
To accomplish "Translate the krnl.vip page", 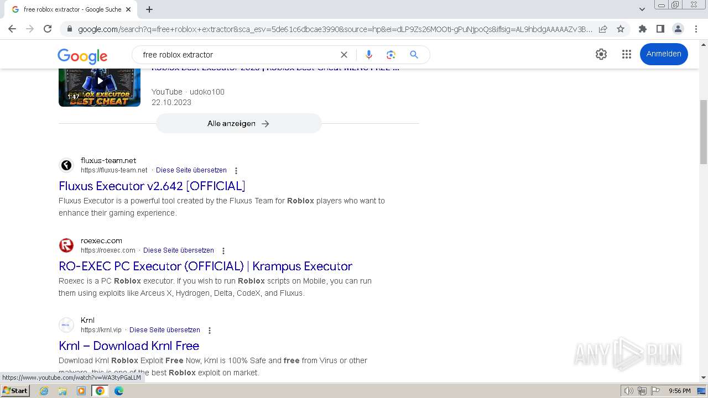I will 165,330.
